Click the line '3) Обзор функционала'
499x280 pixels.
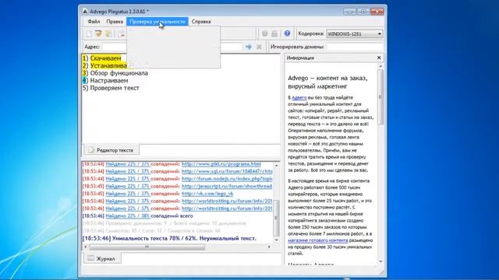click(115, 73)
